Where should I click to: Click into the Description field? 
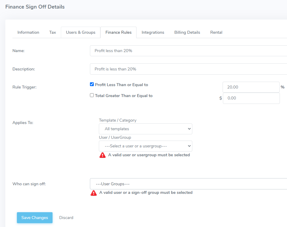(x=188, y=69)
